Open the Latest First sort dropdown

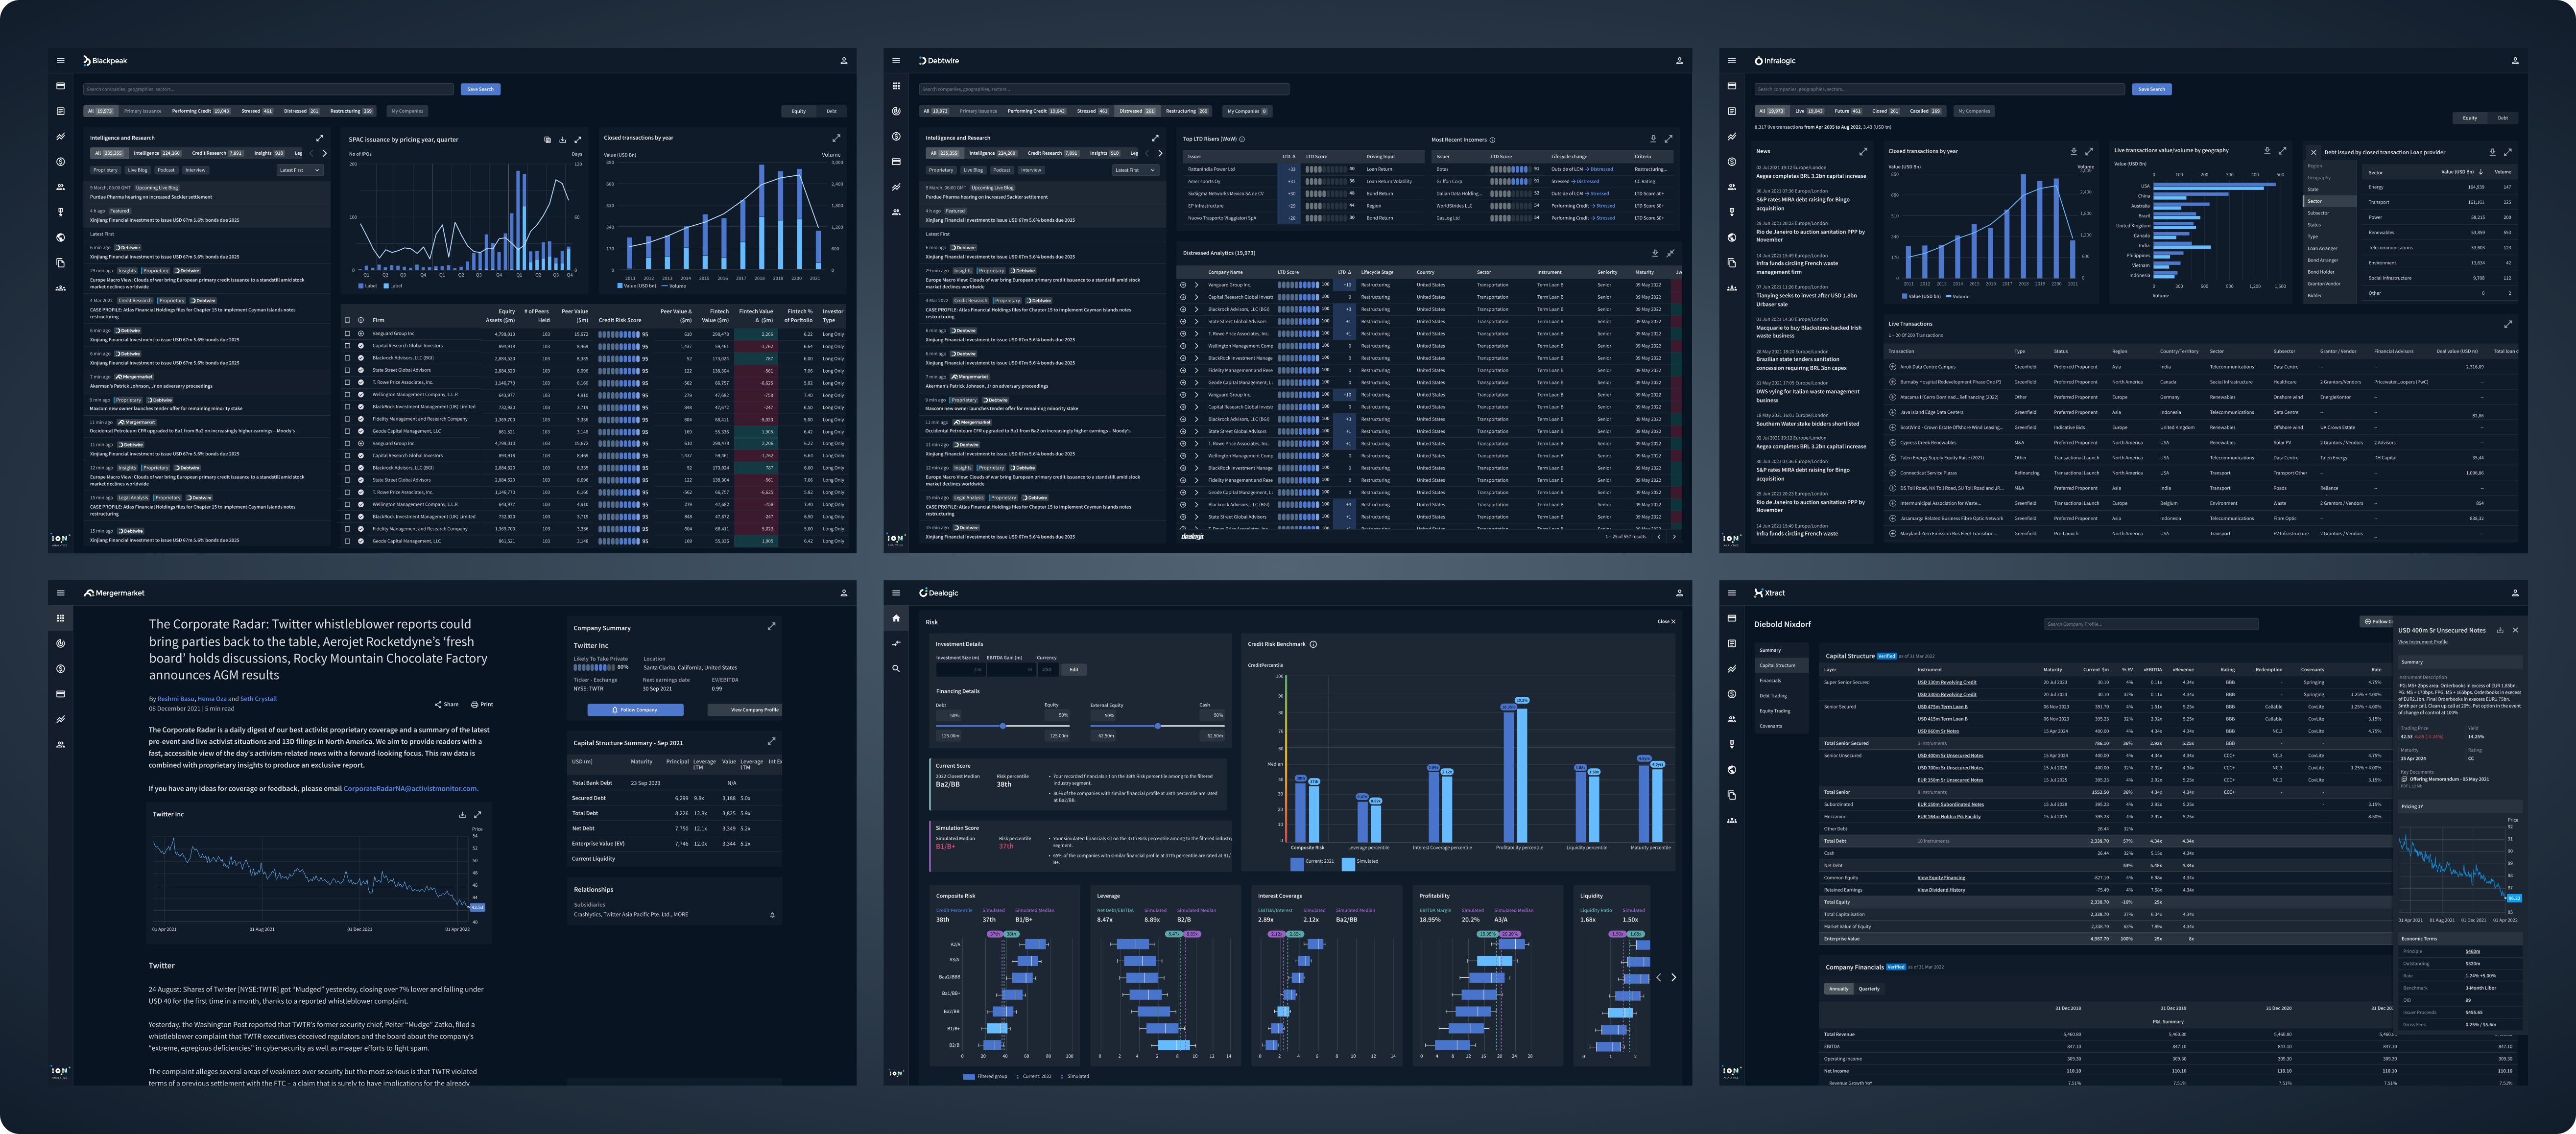[x=302, y=170]
